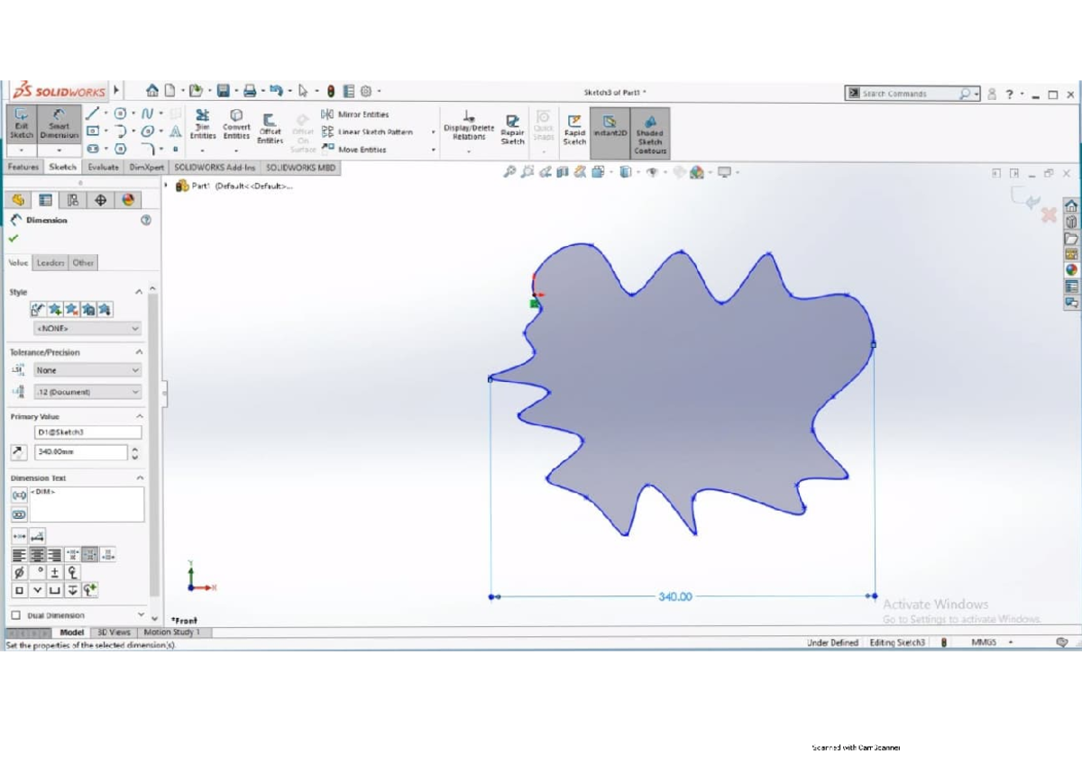Open Display/Delete Relations
Viewport: 1082px width, 764px height.
coord(469,126)
